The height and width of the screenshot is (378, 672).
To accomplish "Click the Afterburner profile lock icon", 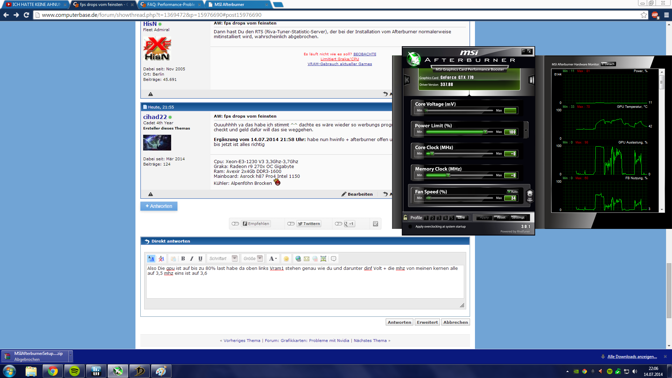I will [405, 217].
